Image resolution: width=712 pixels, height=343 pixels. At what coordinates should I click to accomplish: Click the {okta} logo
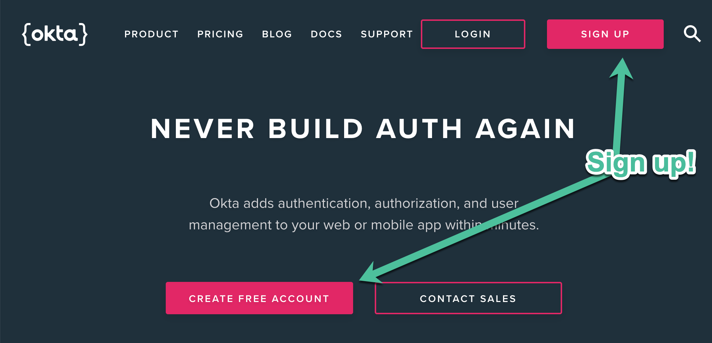click(55, 34)
